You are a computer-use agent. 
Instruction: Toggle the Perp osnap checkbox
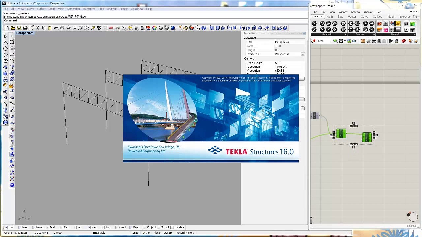coord(89,227)
